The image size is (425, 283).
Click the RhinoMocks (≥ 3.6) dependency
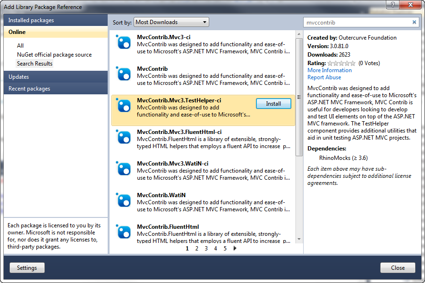pyautogui.click(x=343, y=158)
